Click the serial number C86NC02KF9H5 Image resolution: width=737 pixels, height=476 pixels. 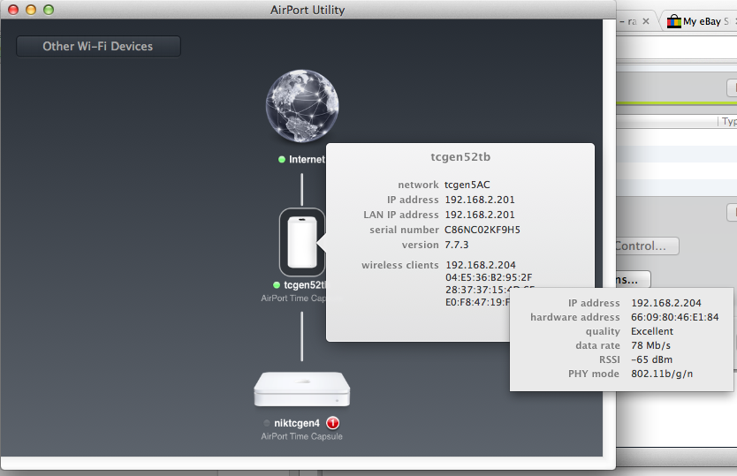[x=482, y=230]
